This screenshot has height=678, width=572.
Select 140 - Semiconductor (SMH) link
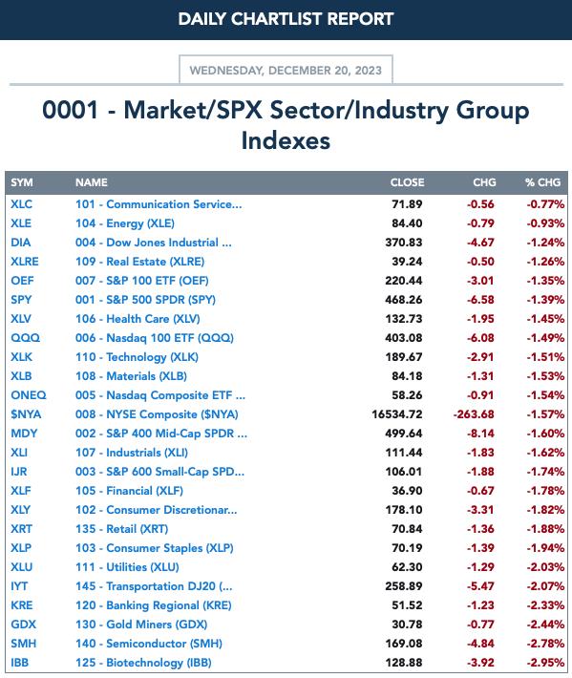pos(149,644)
